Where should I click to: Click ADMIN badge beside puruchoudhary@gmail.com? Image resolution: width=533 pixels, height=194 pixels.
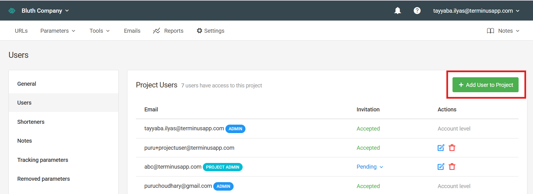click(x=223, y=186)
